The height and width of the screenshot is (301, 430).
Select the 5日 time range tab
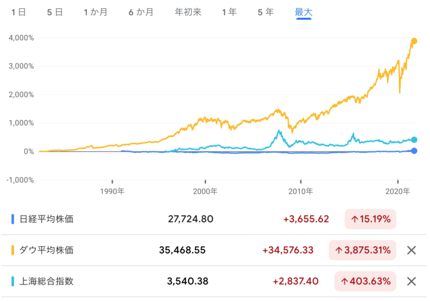54,12
